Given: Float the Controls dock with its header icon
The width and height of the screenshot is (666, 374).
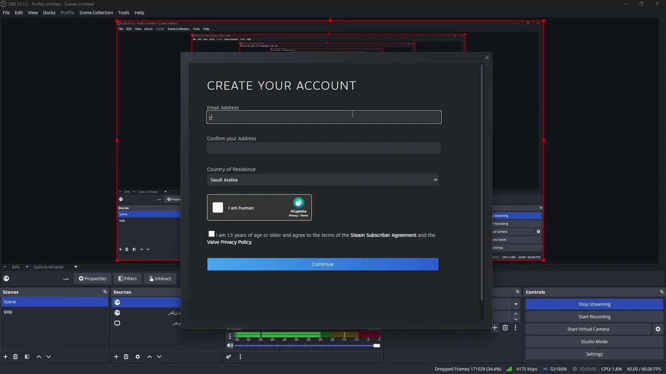Looking at the screenshot, I should [x=661, y=292].
